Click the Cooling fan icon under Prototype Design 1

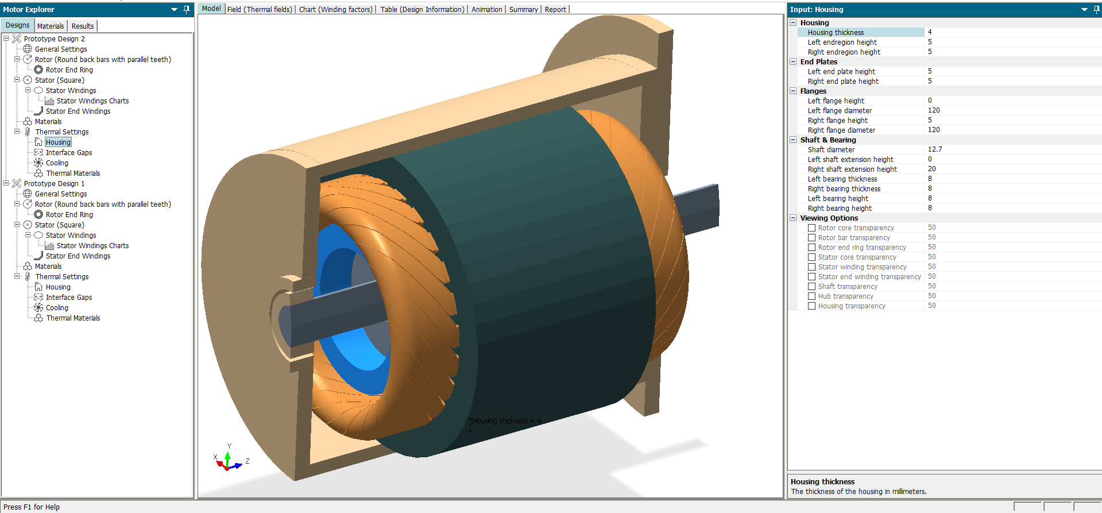pyautogui.click(x=38, y=307)
